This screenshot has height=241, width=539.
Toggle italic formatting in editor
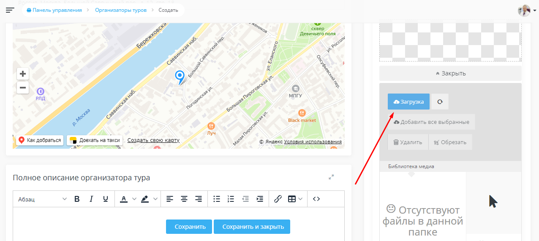[x=91, y=199]
